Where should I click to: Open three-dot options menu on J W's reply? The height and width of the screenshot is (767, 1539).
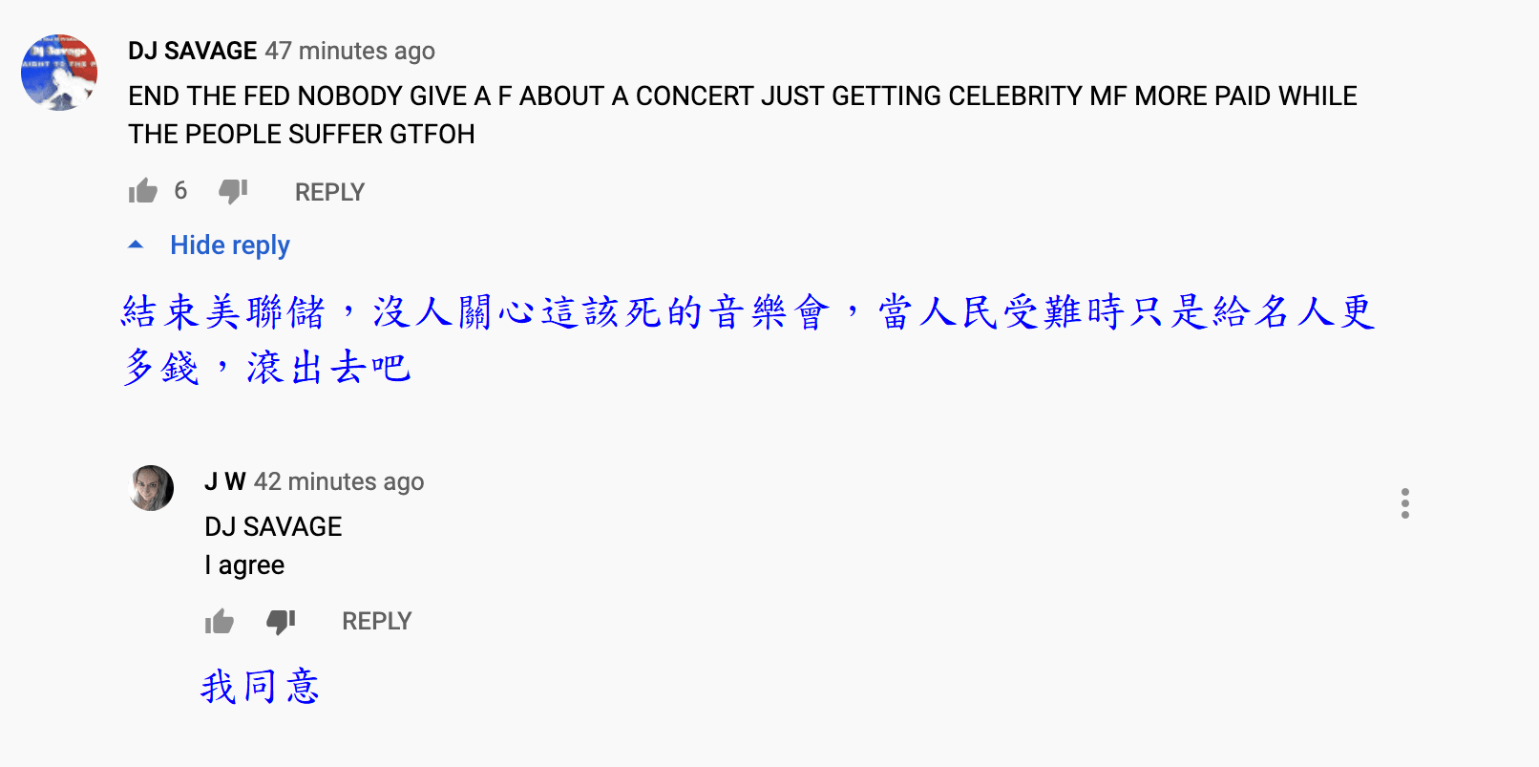click(1404, 503)
